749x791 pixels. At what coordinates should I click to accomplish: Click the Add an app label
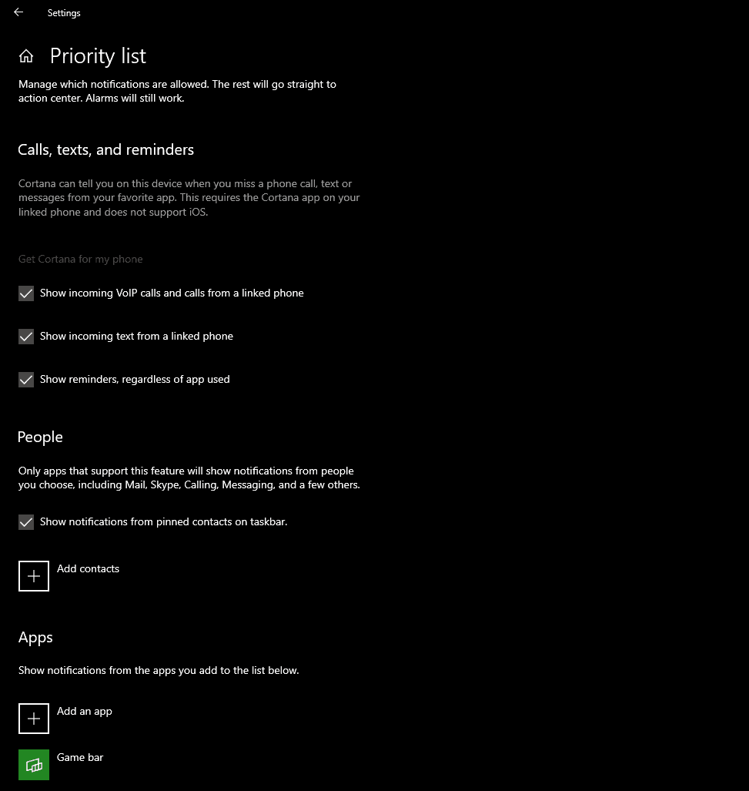click(85, 712)
